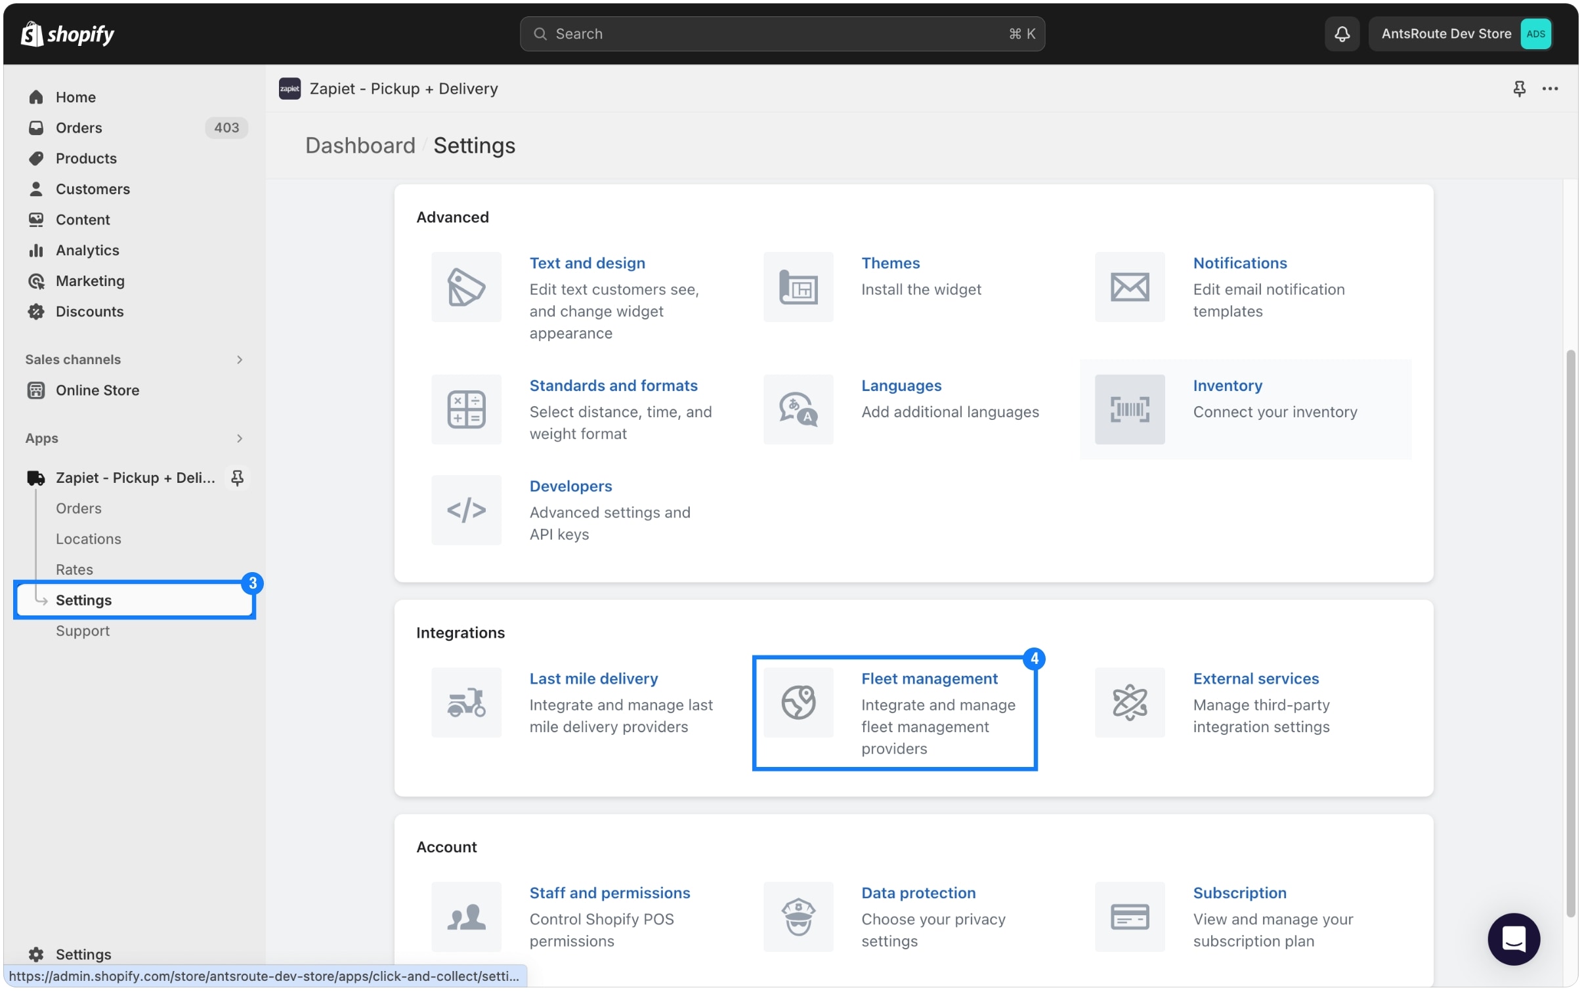Open Last mile delivery link

point(593,678)
